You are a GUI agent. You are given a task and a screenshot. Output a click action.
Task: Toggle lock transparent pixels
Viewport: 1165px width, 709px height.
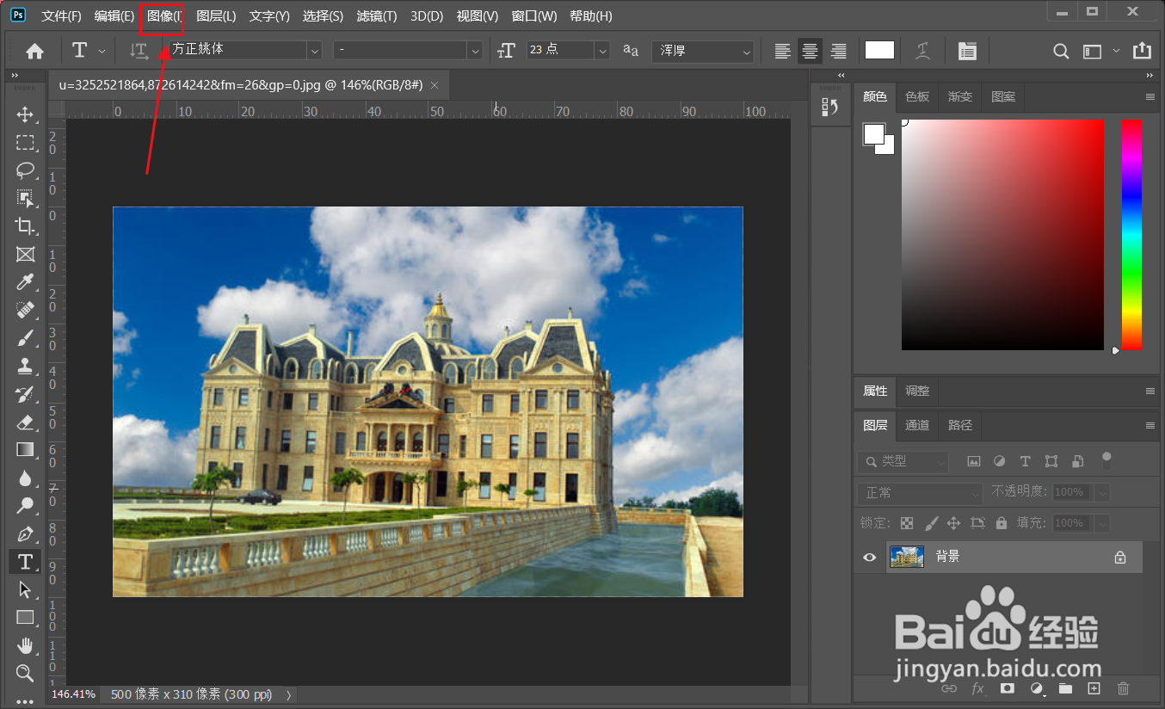[907, 522]
